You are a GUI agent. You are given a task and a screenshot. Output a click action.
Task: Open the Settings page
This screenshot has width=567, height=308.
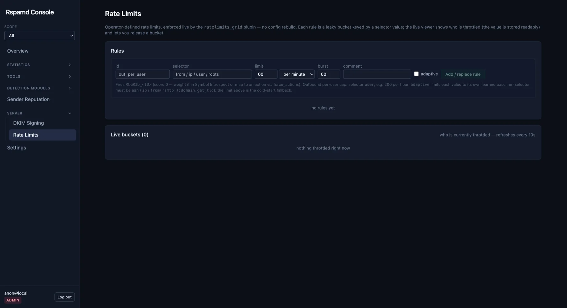[17, 148]
